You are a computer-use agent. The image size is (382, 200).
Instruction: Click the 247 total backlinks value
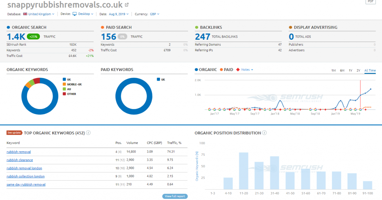pyautogui.click(x=203, y=37)
